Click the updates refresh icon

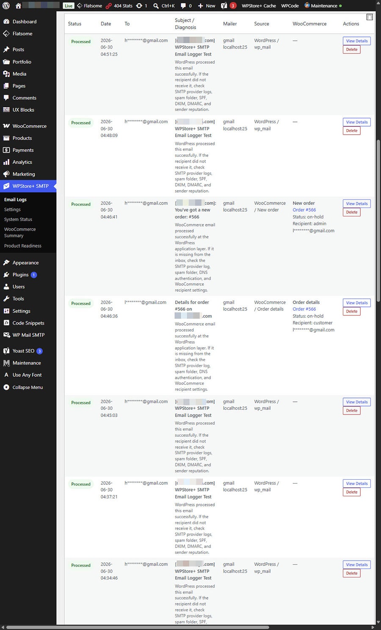click(139, 6)
